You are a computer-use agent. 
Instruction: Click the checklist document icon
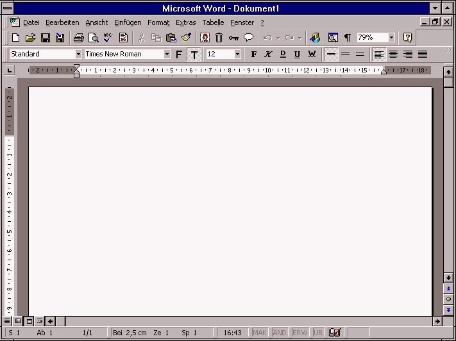click(123, 38)
